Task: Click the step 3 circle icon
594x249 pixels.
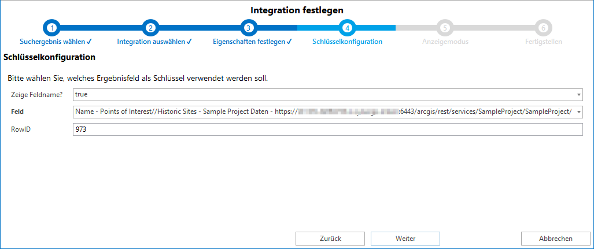Action: click(248, 27)
